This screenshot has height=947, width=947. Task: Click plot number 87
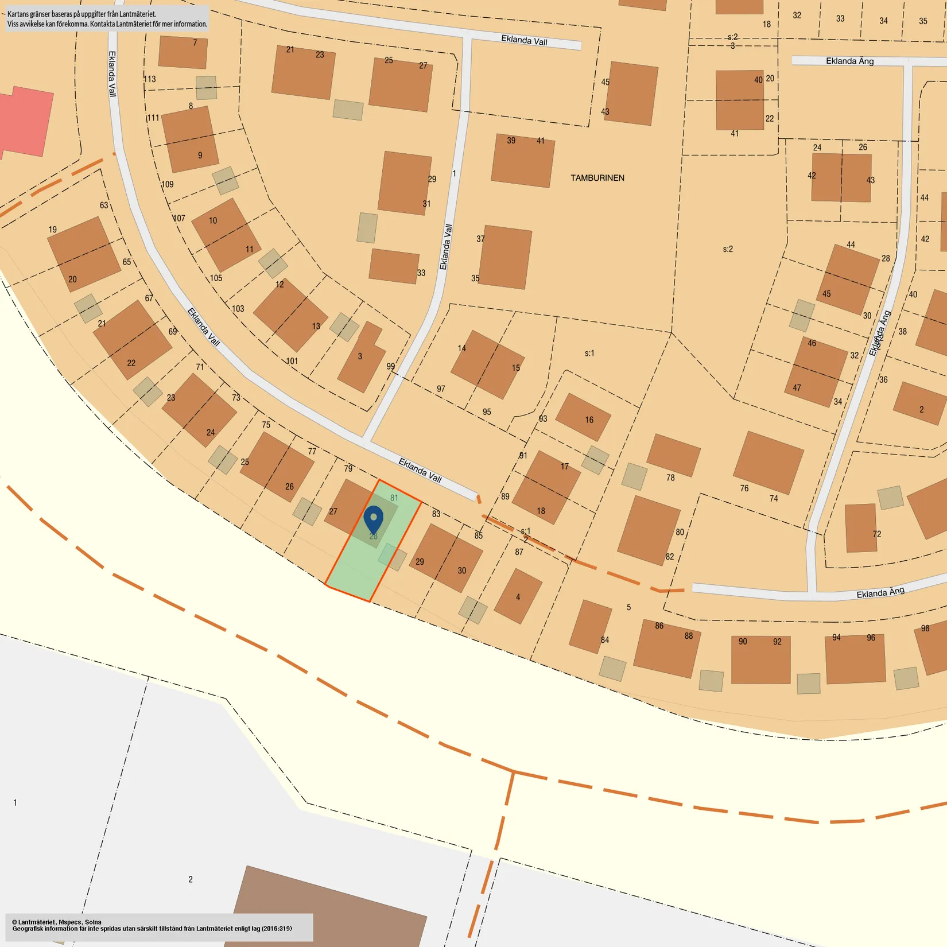point(519,552)
